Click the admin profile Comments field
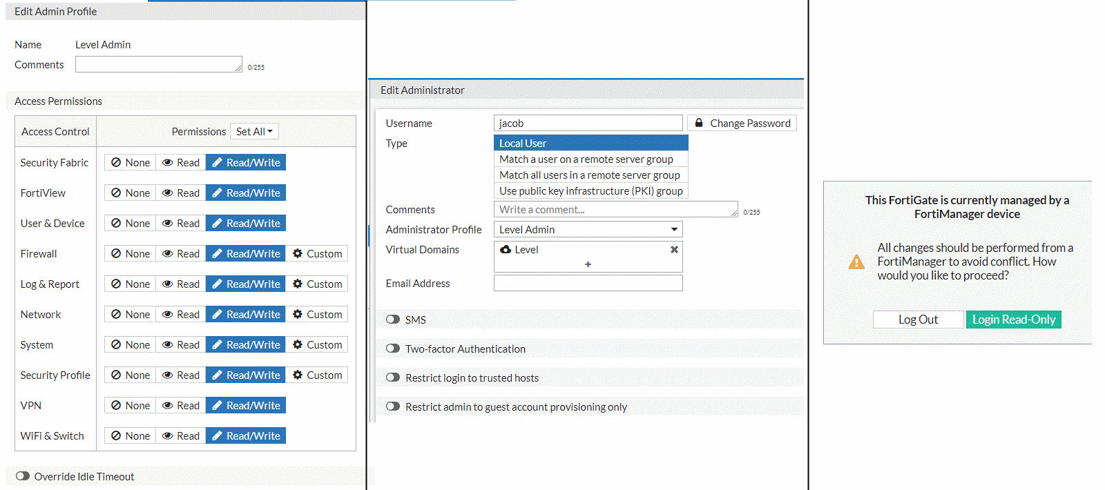 click(x=159, y=64)
